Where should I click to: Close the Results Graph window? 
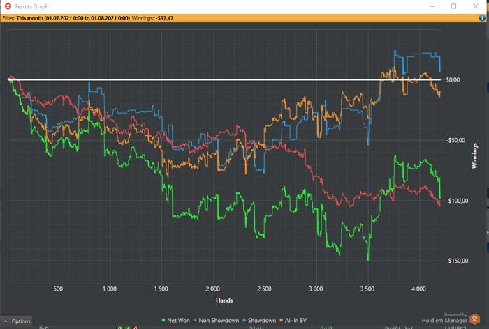tap(475, 6)
